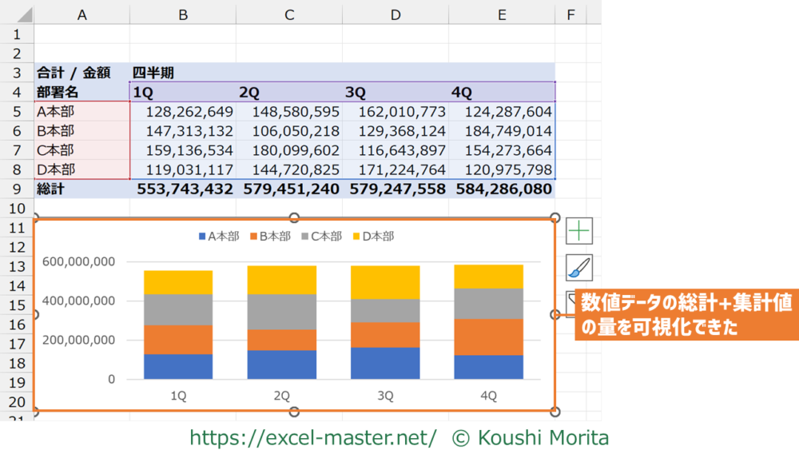Click the orange B本部 segment in 4Q bar
The height and width of the screenshot is (450, 799).
[x=488, y=337]
